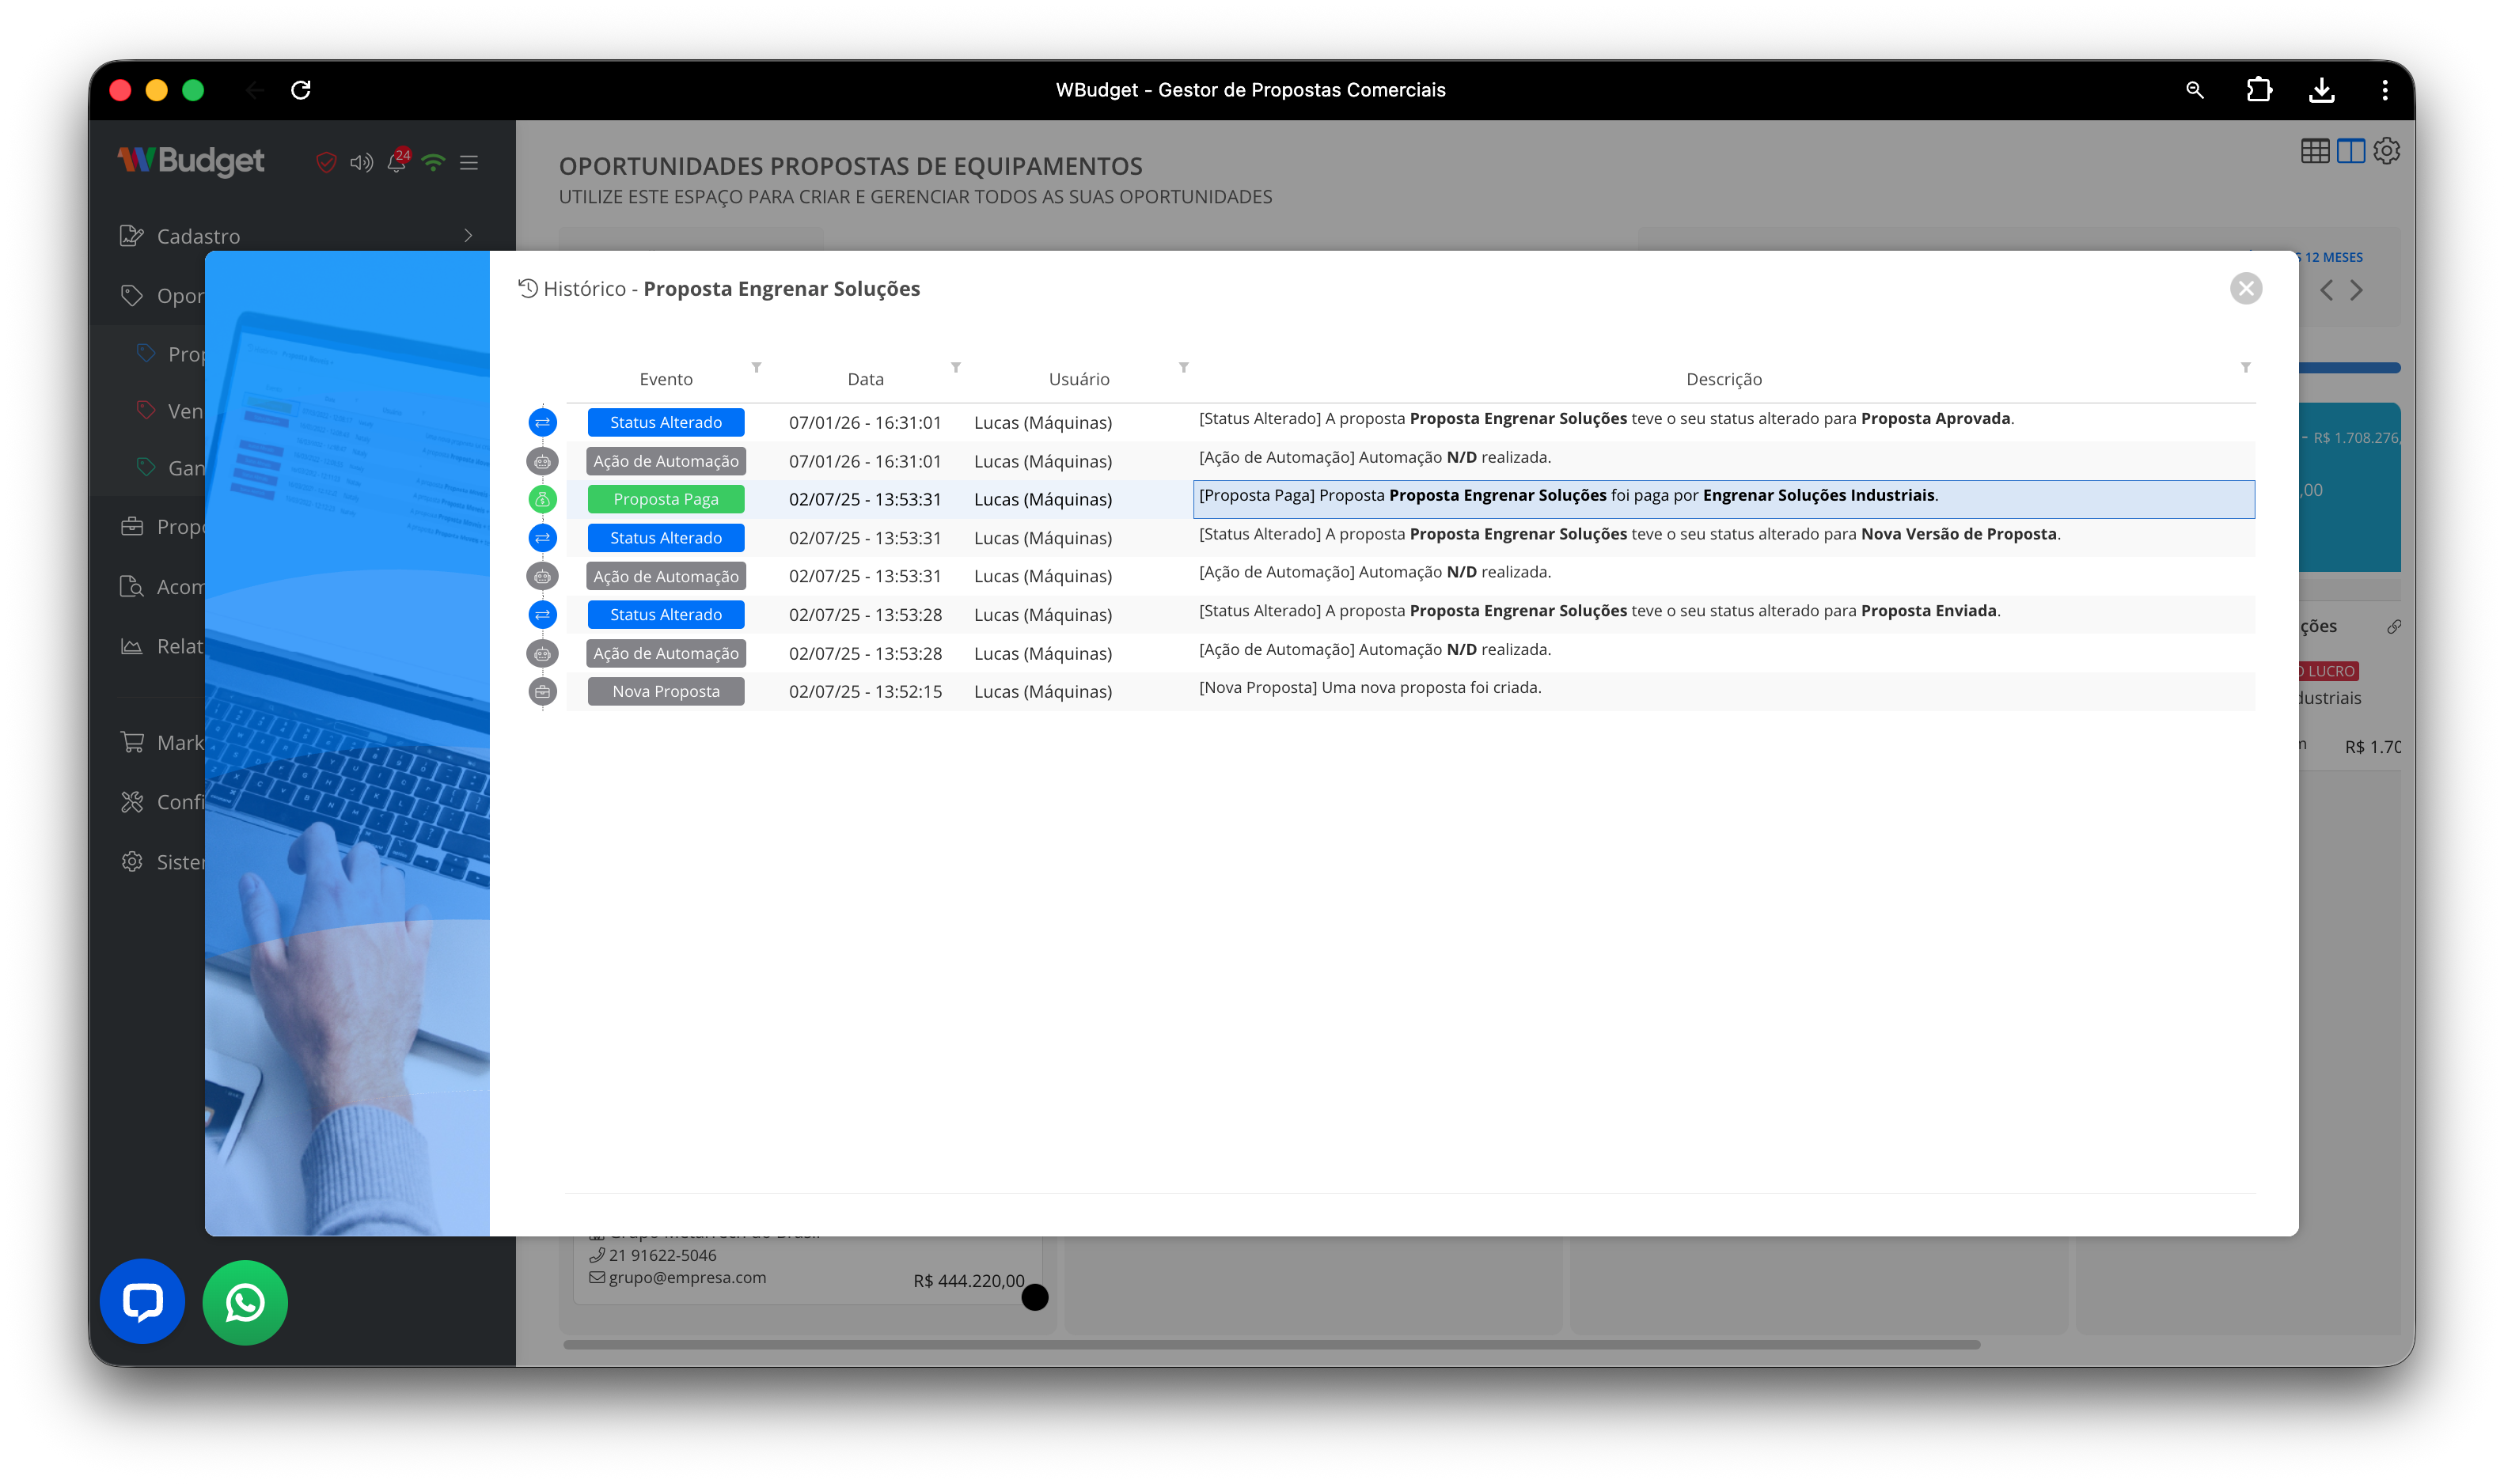
Task: Click the red shield icon
Action: coord(326,162)
